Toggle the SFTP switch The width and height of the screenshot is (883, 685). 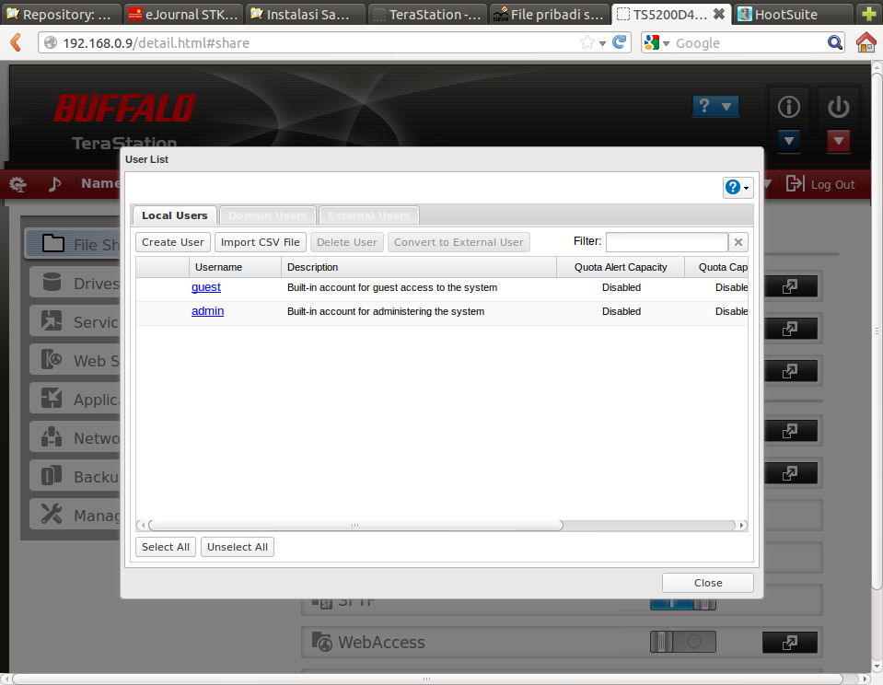(682, 603)
